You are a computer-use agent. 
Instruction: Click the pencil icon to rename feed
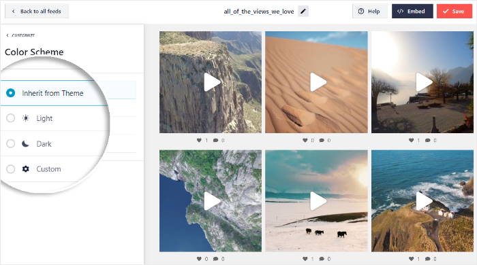303,12
